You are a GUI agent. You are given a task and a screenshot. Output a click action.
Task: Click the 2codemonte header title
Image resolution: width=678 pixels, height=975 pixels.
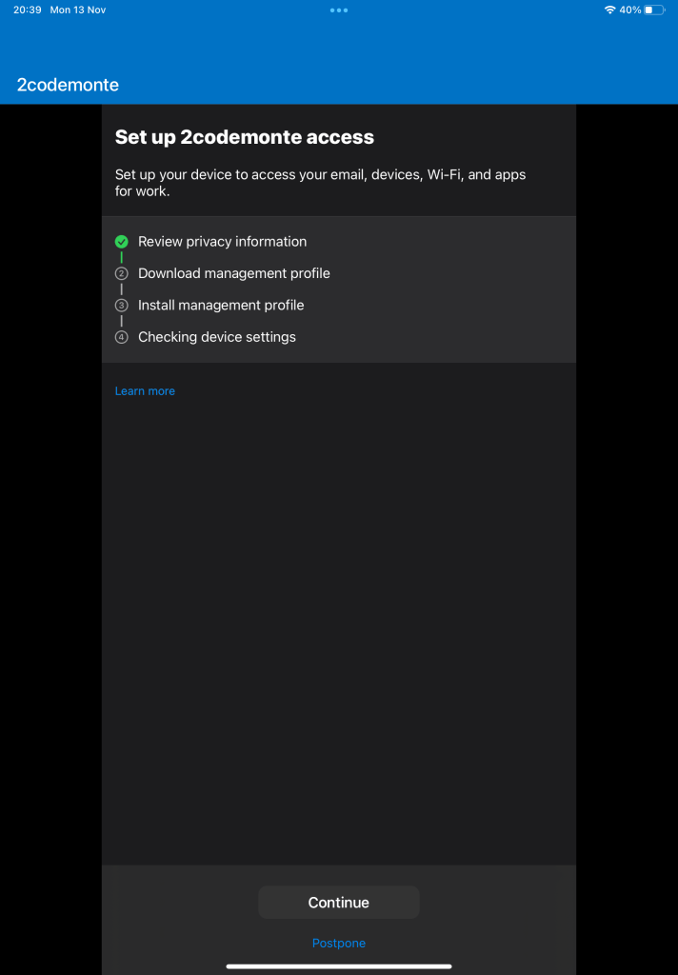click(68, 85)
